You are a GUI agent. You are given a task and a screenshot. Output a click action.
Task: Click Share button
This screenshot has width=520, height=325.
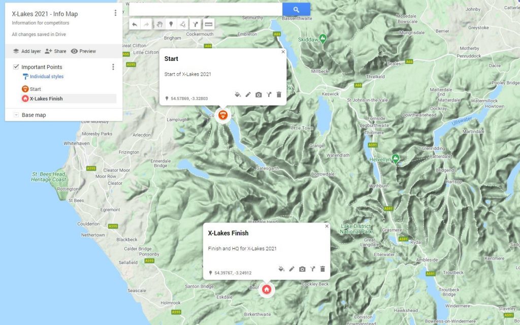point(55,51)
